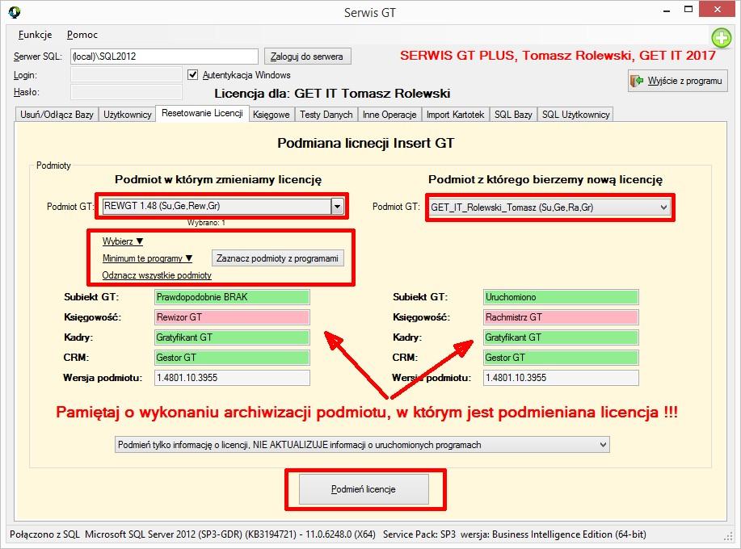Click the Rachmistrz GT Księgowość field
Viewport: 741px width, 549px height.
[x=561, y=317]
